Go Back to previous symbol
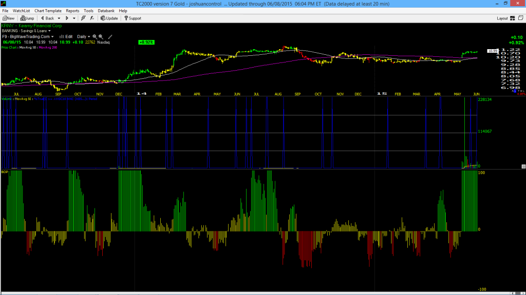The height and width of the screenshot is (295, 526). pos(48,18)
